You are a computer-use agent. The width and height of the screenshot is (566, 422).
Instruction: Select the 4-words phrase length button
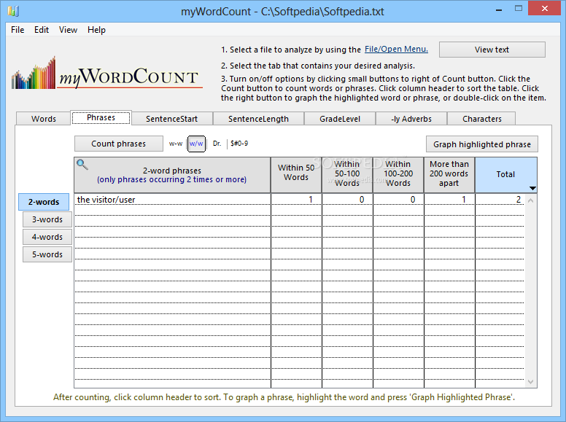tap(47, 237)
